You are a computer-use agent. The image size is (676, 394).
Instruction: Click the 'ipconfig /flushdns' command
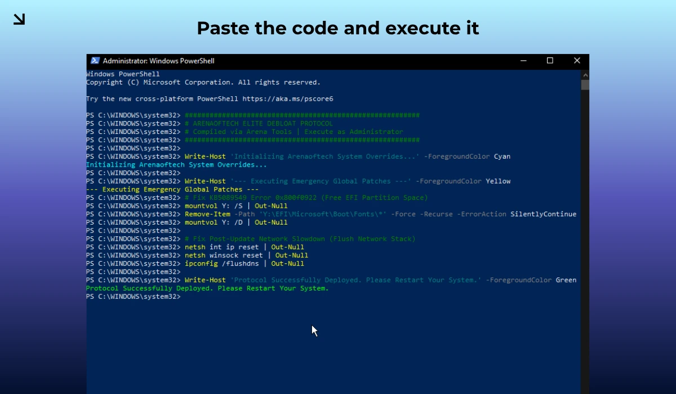222,263
